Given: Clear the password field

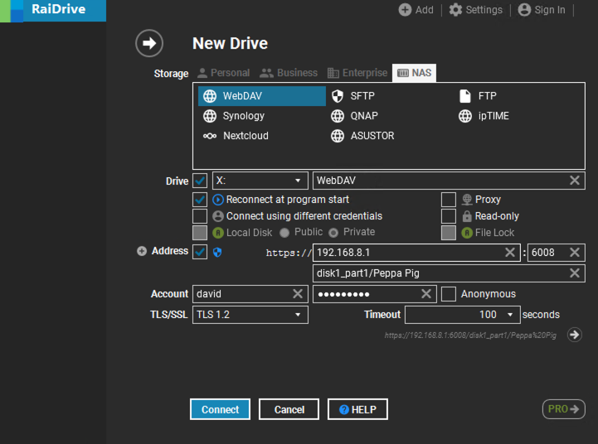Looking at the screenshot, I should (426, 293).
